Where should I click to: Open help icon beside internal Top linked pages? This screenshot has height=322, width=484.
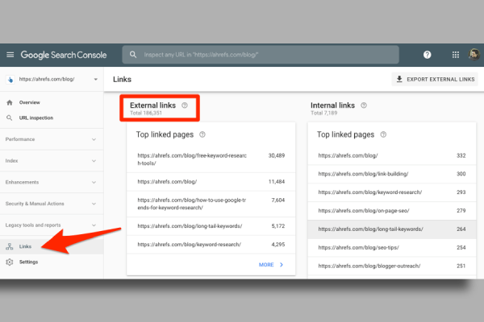(x=383, y=134)
